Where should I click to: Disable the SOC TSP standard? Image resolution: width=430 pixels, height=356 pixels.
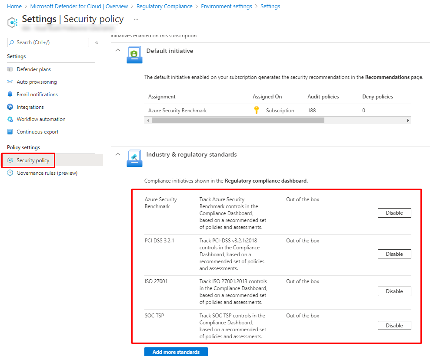click(394, 326)
